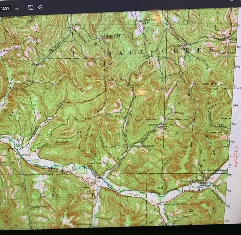Click the Brashears Junction label
Screen dimensions: 241x235
173,204
